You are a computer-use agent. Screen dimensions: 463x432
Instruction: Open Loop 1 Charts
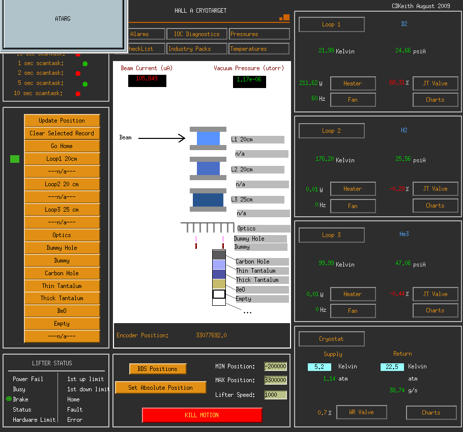(435, 100)
